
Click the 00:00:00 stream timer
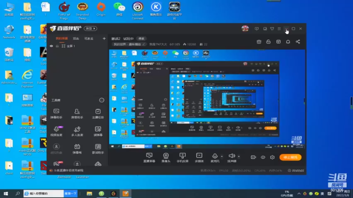[296, 171]
